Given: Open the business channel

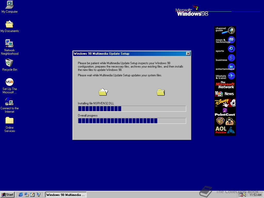Looking at the screenshot, I should [x=225, y=59].
